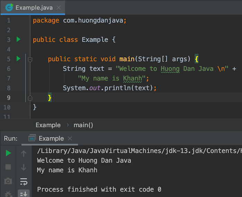Toggle soft-wrap in Run console

[x=24, y=181]
